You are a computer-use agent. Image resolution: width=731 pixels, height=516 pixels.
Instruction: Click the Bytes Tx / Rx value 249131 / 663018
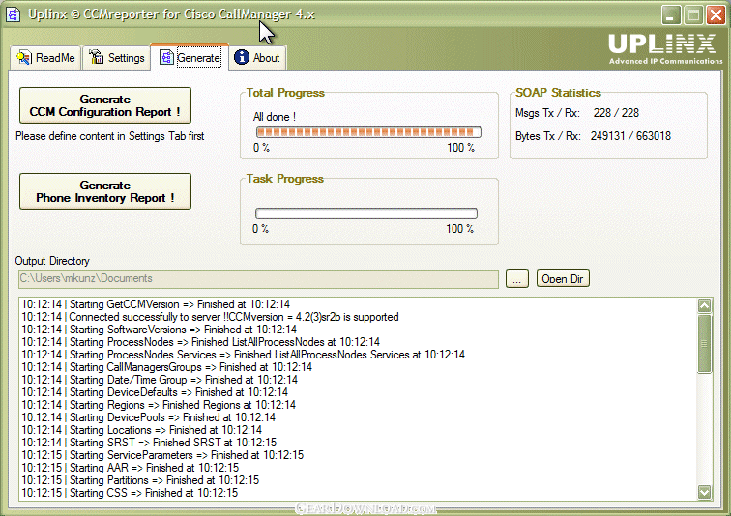(x=630, y=136)
